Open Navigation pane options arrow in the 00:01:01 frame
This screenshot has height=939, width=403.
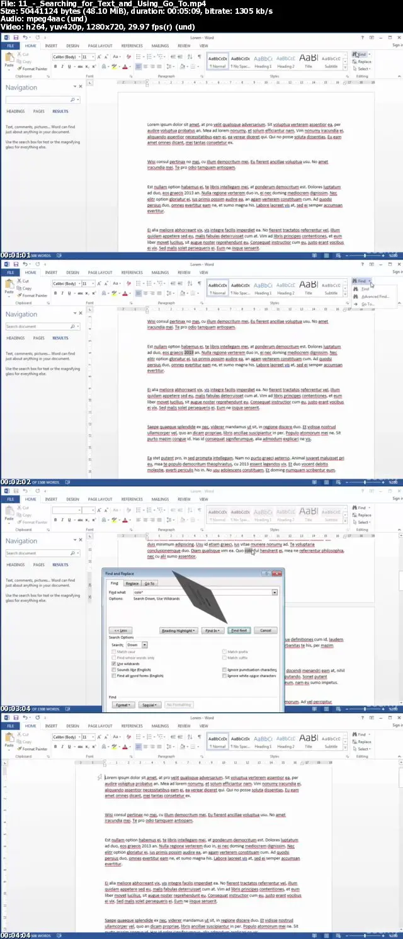(74, 86)
